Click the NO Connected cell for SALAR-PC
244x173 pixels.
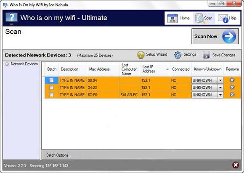pos(180,95)
